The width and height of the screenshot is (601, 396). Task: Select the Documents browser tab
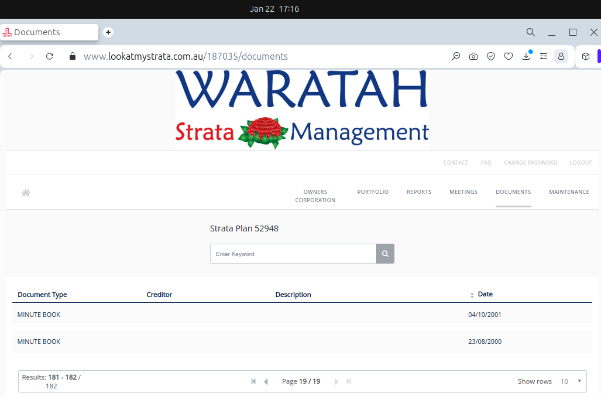49,32
